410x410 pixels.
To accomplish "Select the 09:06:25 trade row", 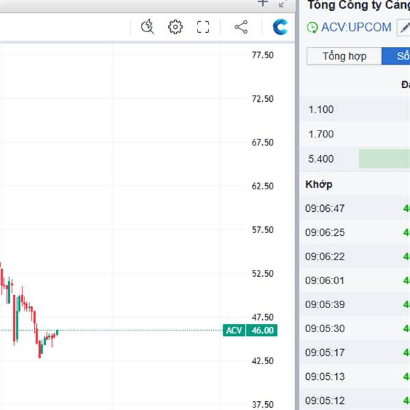I will [x=355, y=232].
